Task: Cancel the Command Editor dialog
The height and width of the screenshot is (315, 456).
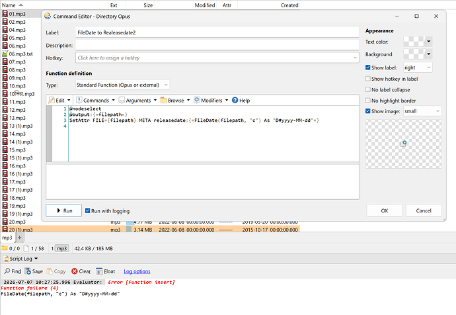Action: [x=424, y=210]
